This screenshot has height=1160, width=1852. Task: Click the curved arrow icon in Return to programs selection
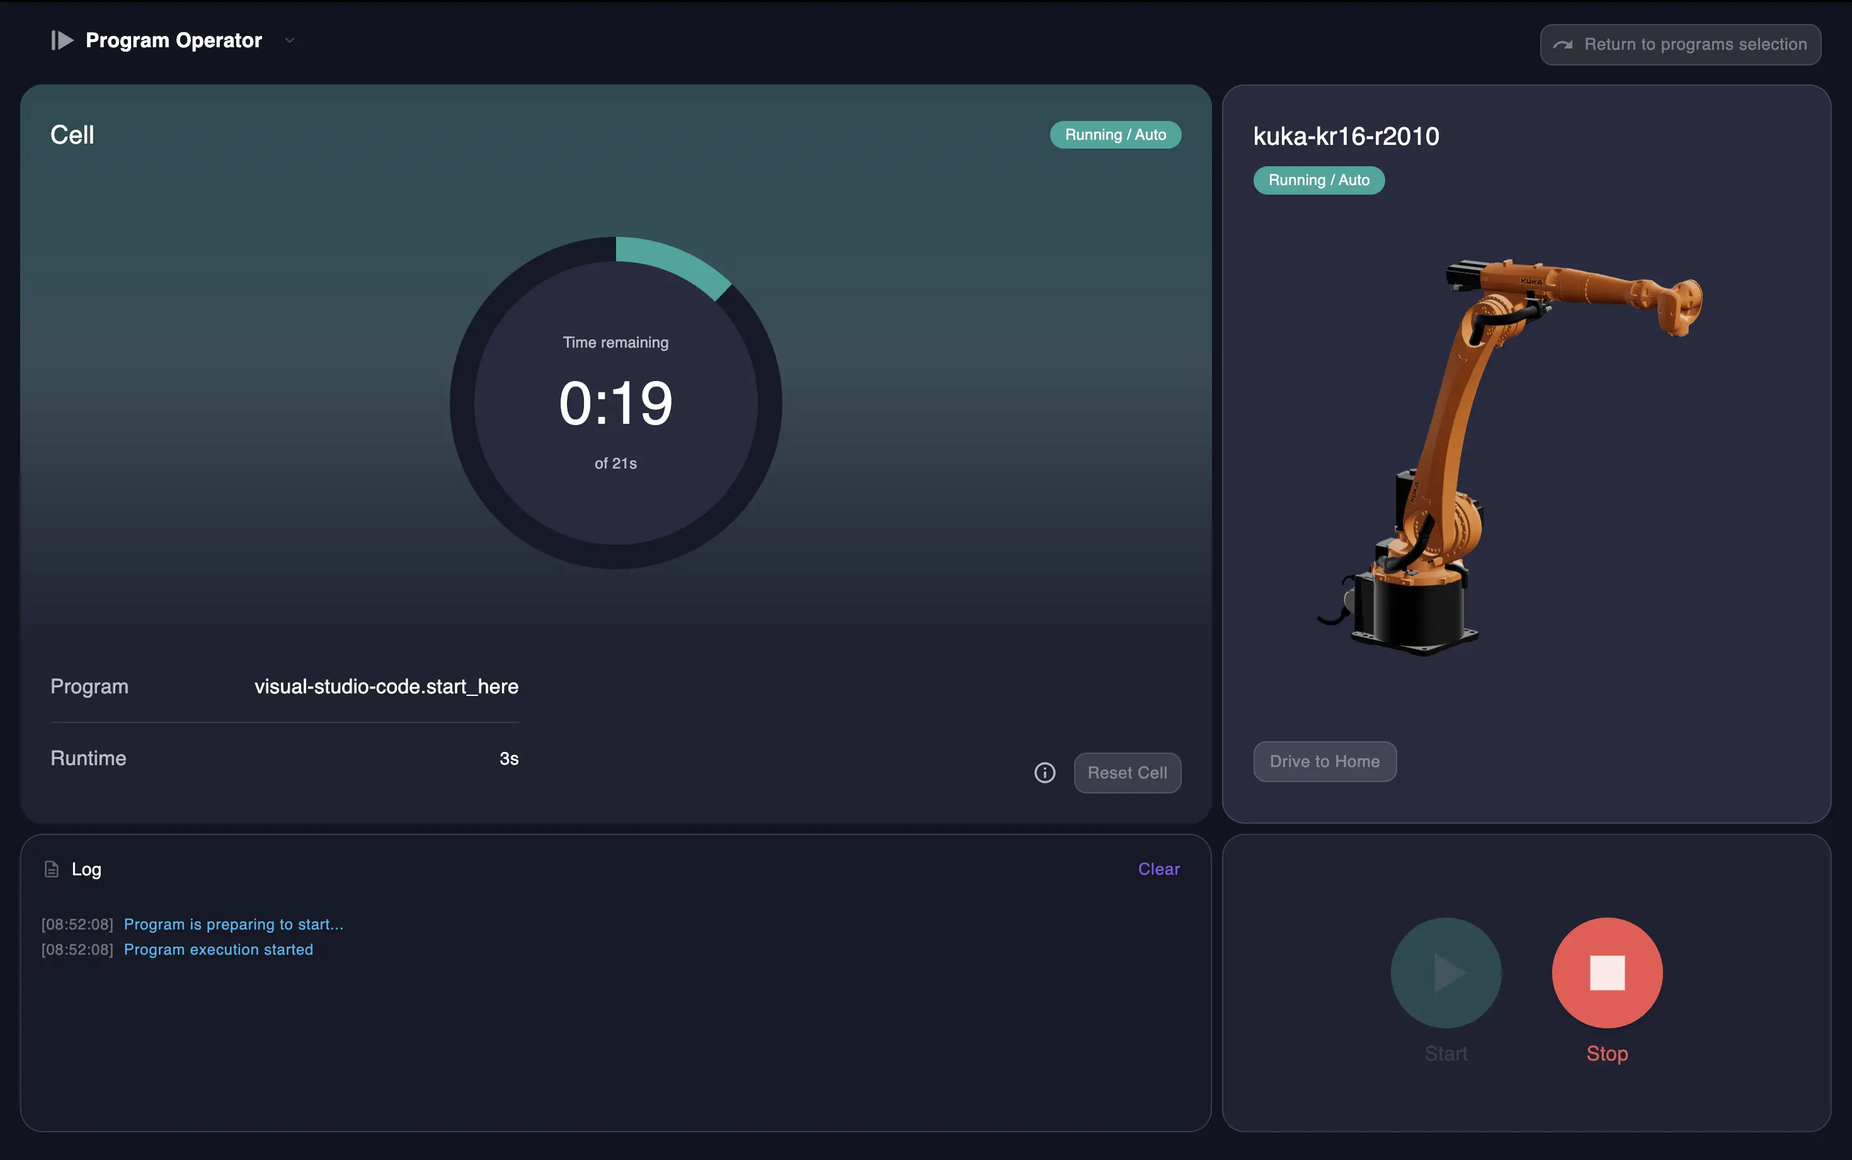[1563, 43]
